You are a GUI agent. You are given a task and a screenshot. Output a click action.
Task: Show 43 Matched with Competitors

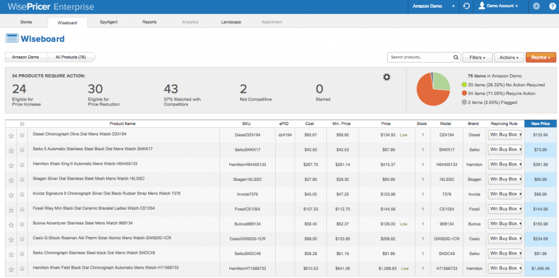pyautogui.click(x=181, y=95)
